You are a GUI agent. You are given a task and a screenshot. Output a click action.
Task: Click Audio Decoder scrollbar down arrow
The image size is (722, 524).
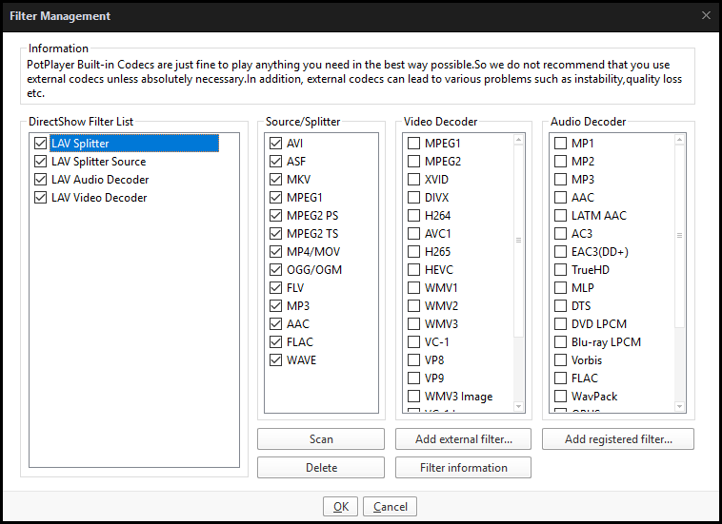point(680,406)
